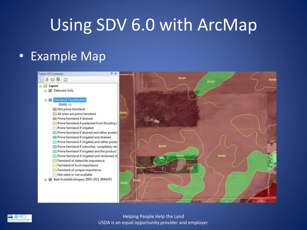Open Not prime farmland red swatch
Screen dimensions: 307x230
click(55, 109)
